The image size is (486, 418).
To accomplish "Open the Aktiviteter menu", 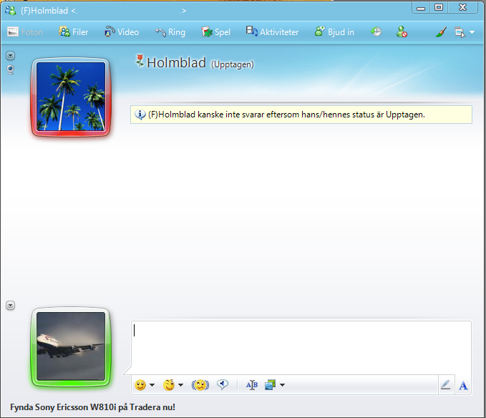I will pos(272,31).
